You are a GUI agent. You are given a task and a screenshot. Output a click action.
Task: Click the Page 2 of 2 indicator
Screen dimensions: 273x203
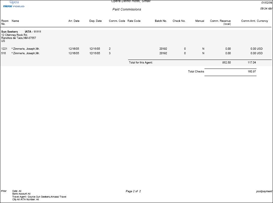(x=133, y=191)
